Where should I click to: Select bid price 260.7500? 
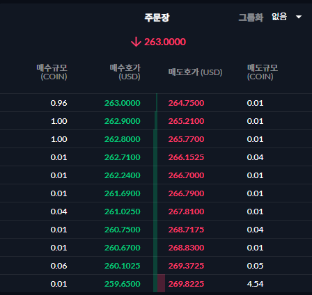(x=123, y=230)
